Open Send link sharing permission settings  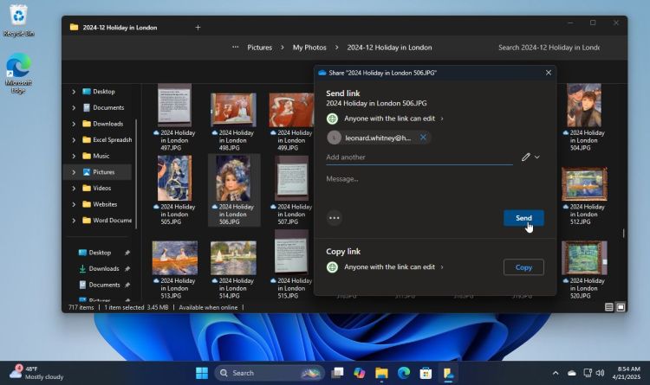[389, 119]
